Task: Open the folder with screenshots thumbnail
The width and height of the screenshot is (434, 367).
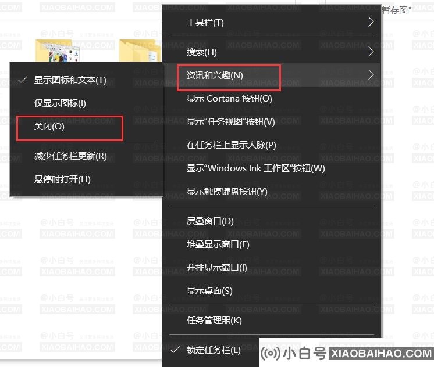Action: [x=58, y=51]
